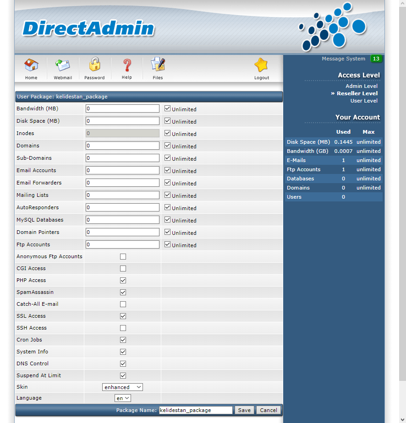Click the User Package header title
Screen dimensions: 406x423
(62, 97)
